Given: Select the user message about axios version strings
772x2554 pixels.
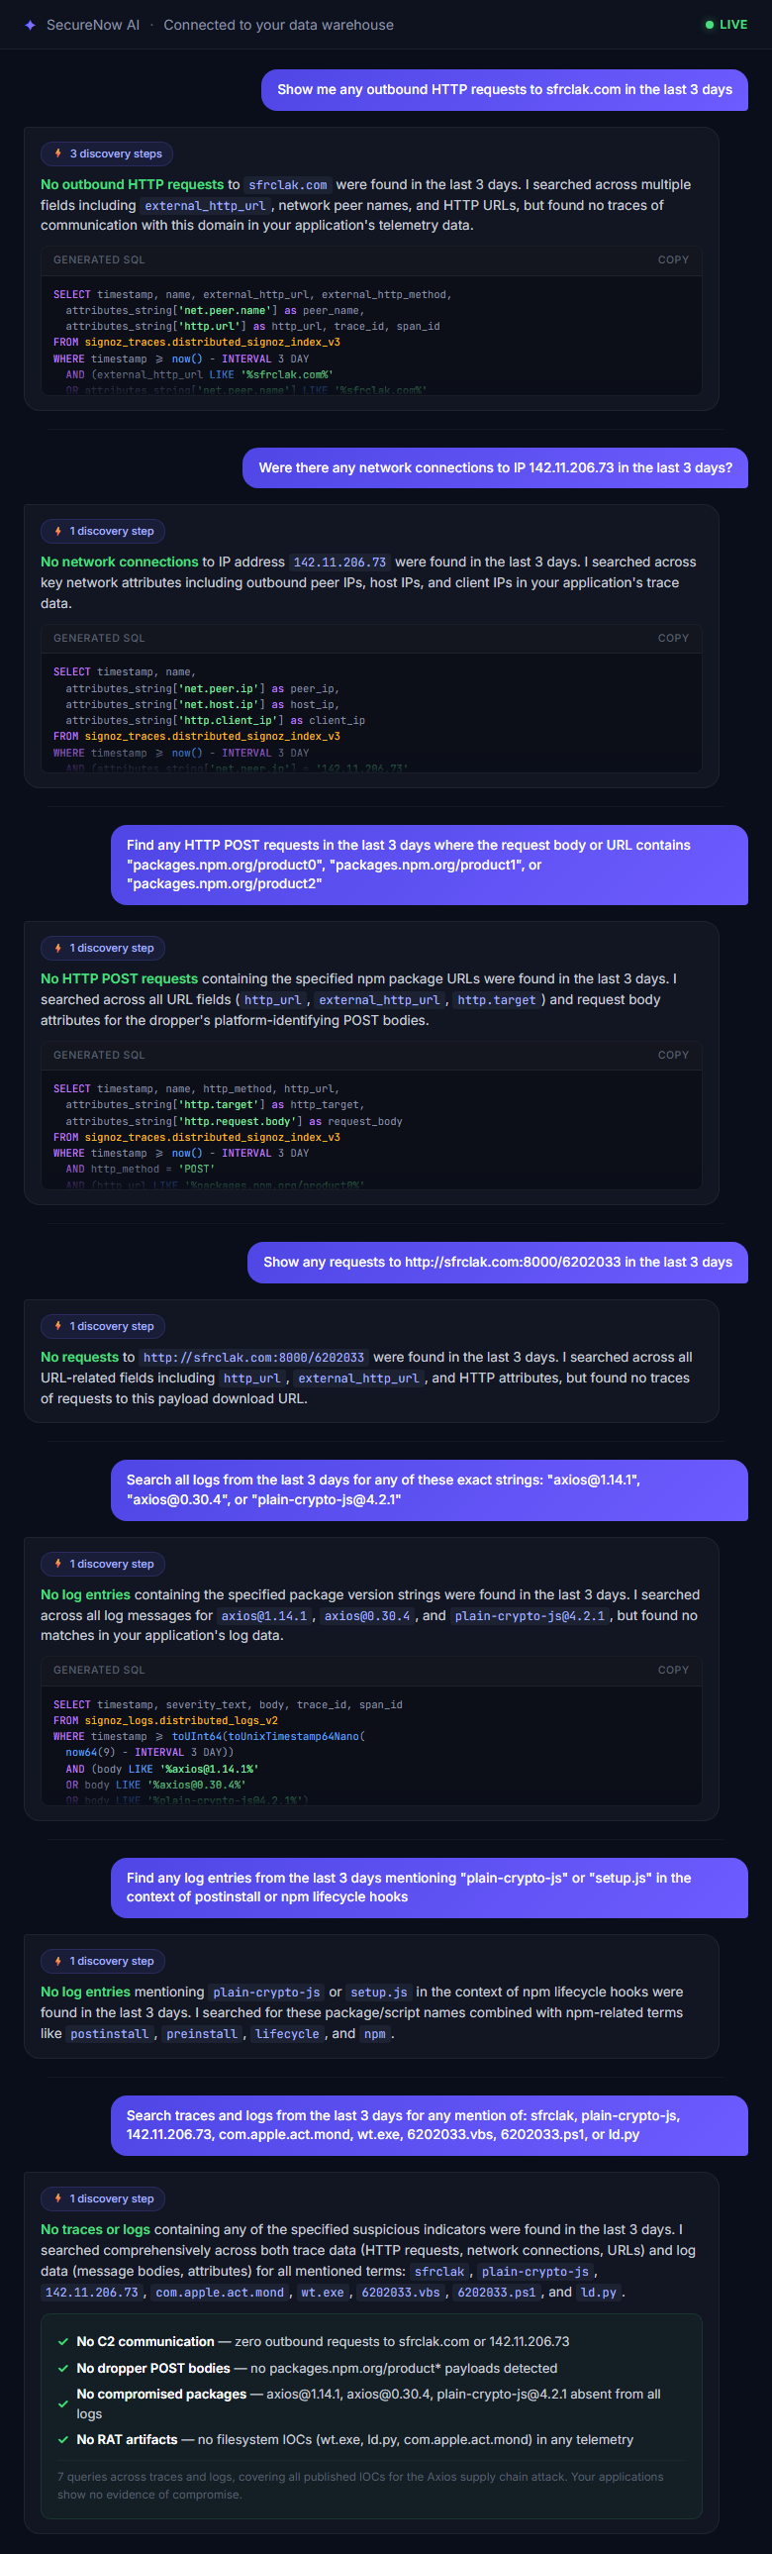Looking at the screenshot, I should (x=427, y=1490).
